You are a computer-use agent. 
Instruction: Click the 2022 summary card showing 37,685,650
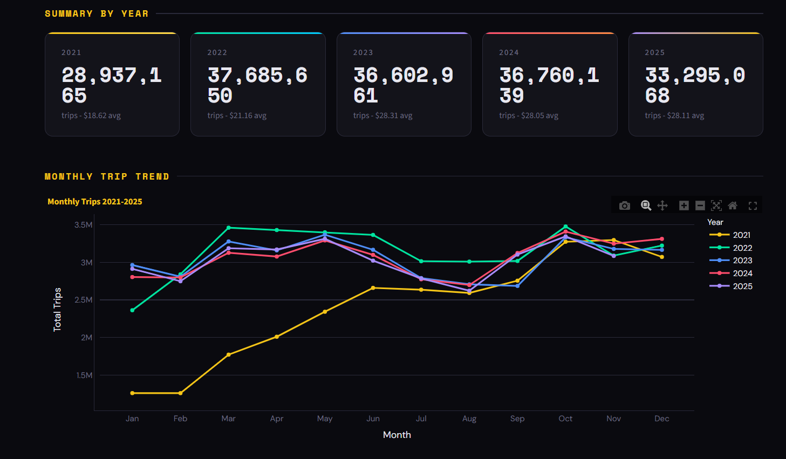[258, 85]
